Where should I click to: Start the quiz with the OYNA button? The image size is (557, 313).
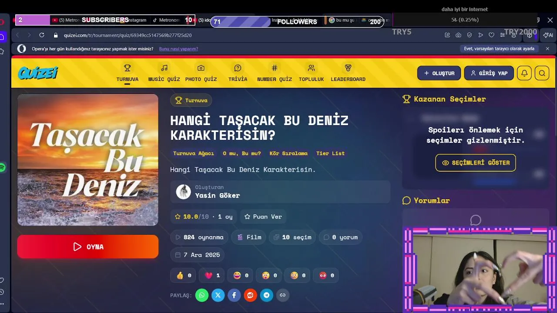[x=88, y=246]
